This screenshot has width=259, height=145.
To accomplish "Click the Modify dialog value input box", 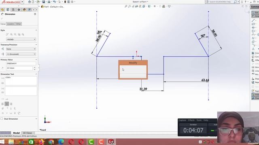I will (x=133, y=69).
